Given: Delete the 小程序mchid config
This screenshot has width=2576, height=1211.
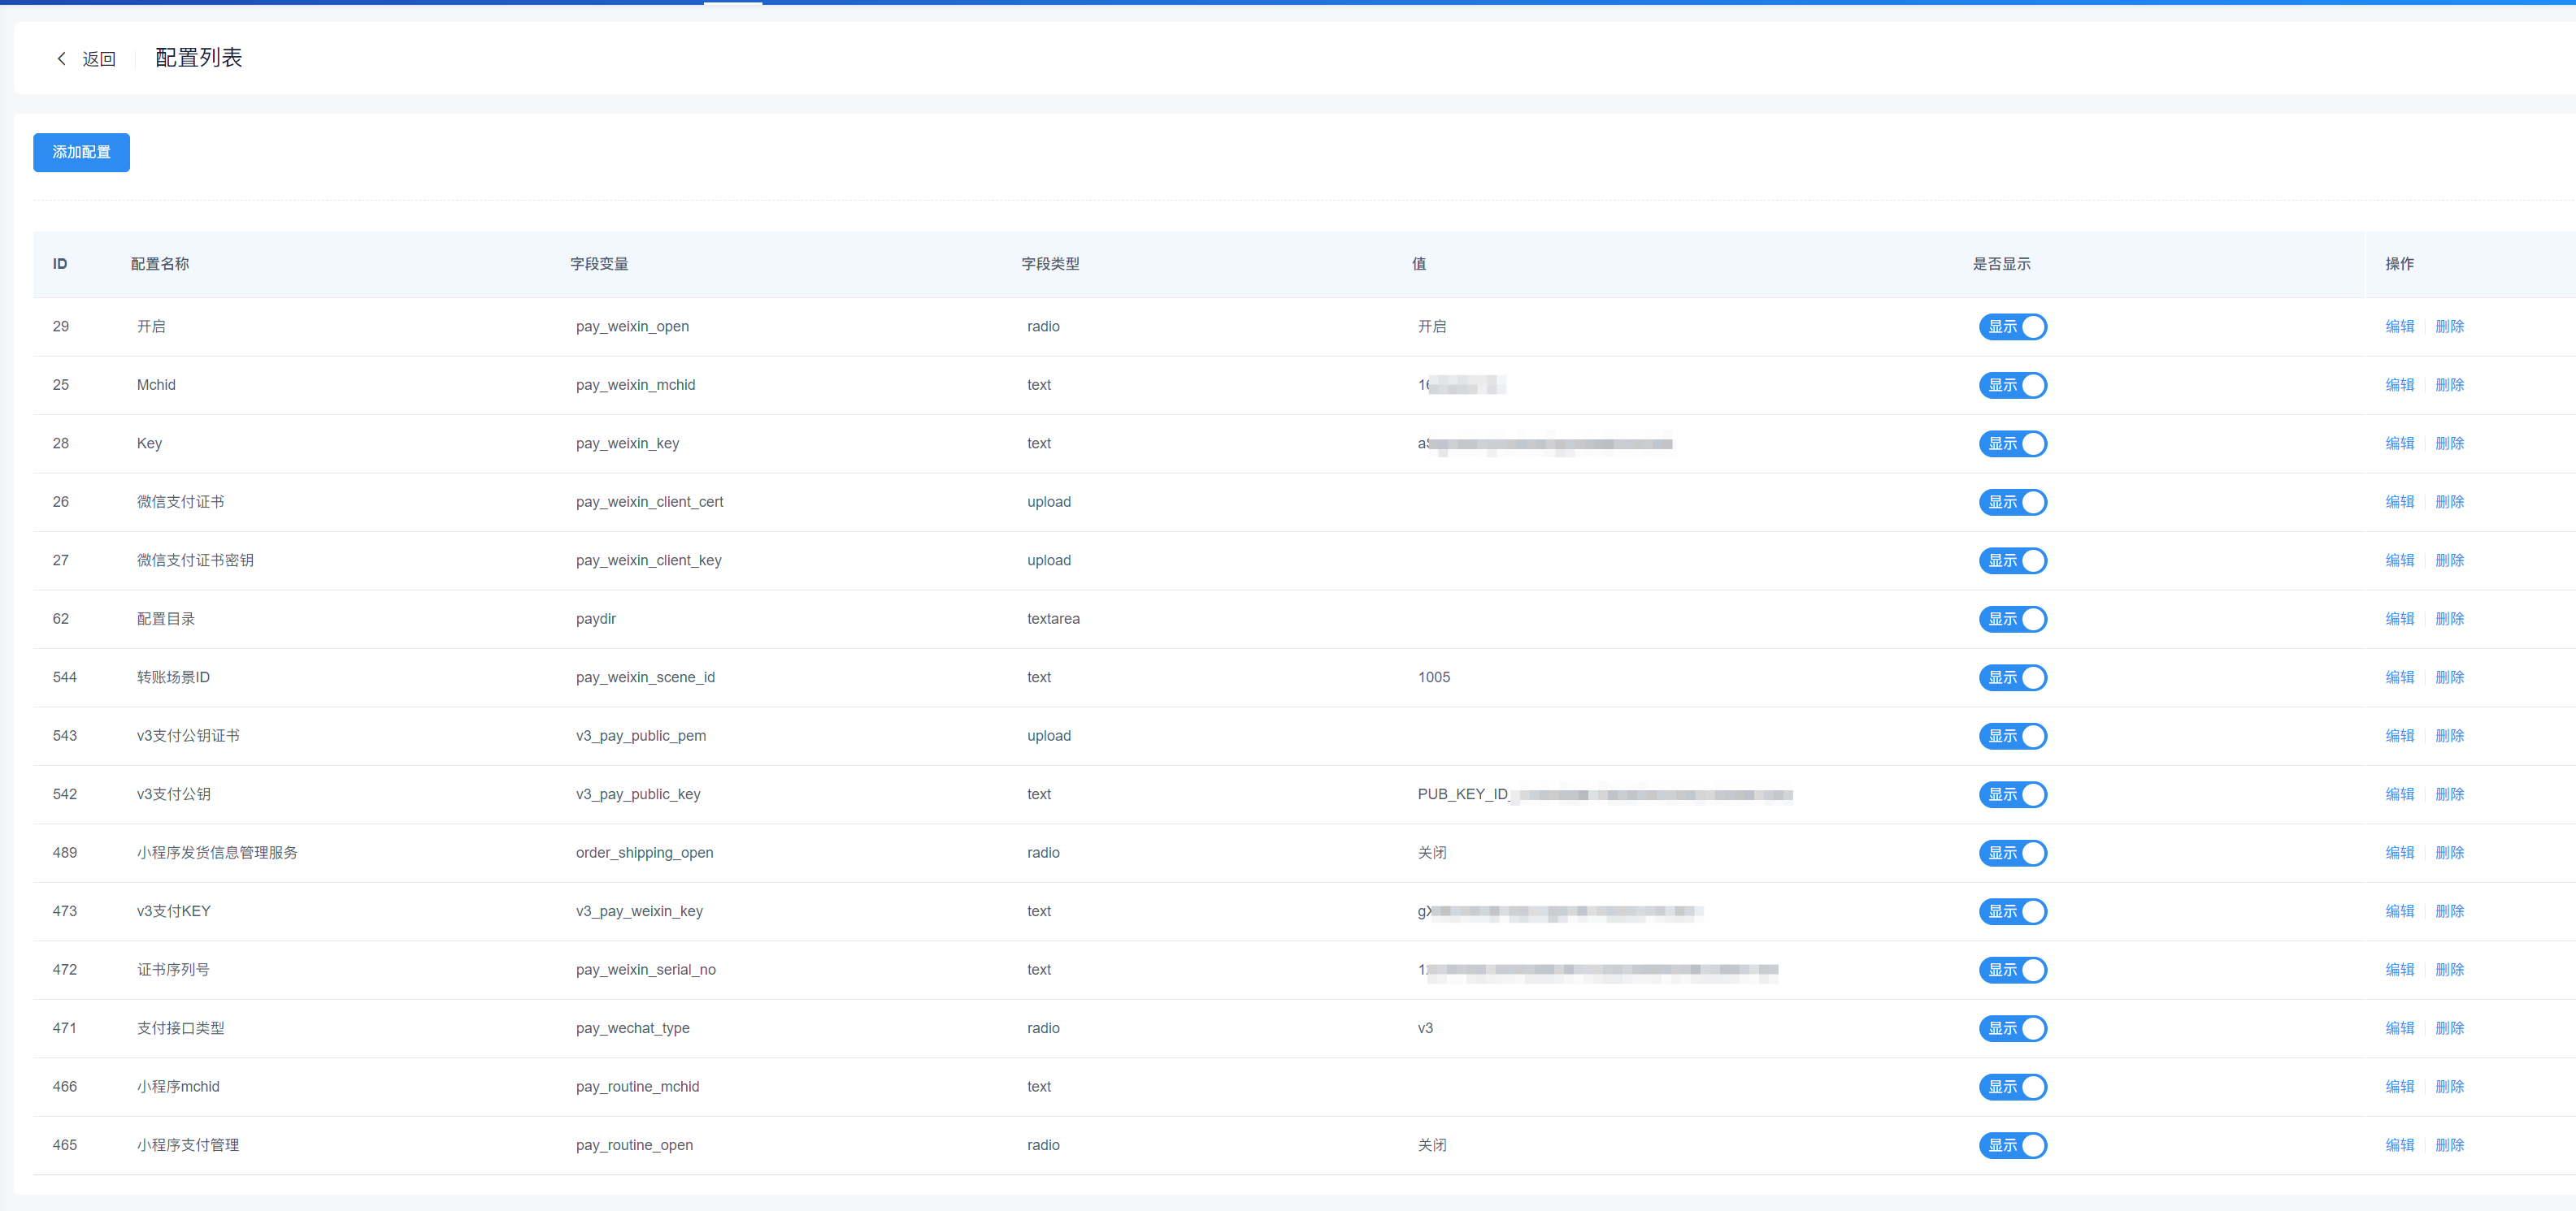Looking at the screenshot, I should click(x=2449, y=1086).
